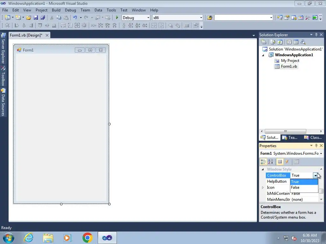This screenshot has width=326, height=244.
Task: Open the Debug menu
Action: coord(70,10)
